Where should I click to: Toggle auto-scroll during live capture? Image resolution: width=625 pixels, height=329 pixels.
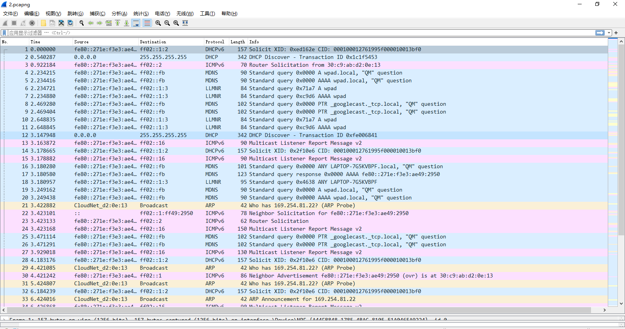tap(136, 23)
